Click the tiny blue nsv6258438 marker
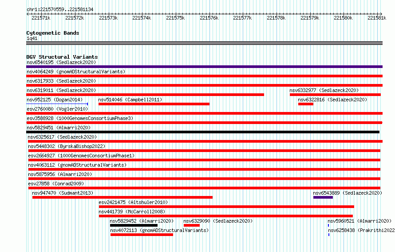Image resolution: width=395 pixels, height=252 pixels. (x=329, y=235)
